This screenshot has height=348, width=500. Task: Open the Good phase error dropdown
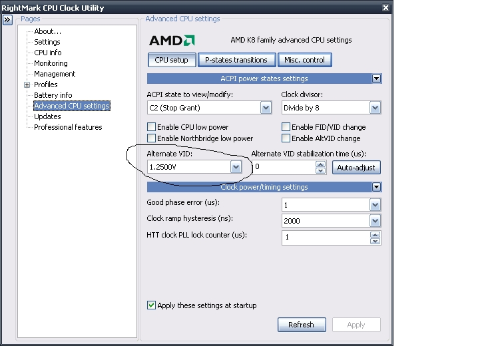pos(375,205)
